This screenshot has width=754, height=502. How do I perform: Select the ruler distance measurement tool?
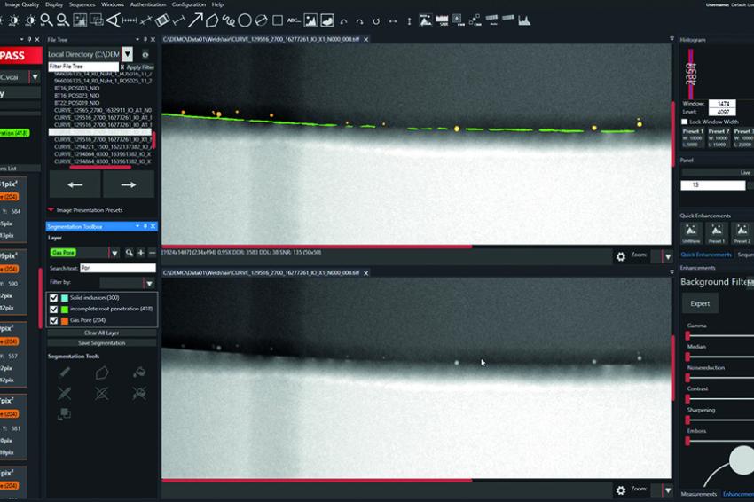point(130,20)
